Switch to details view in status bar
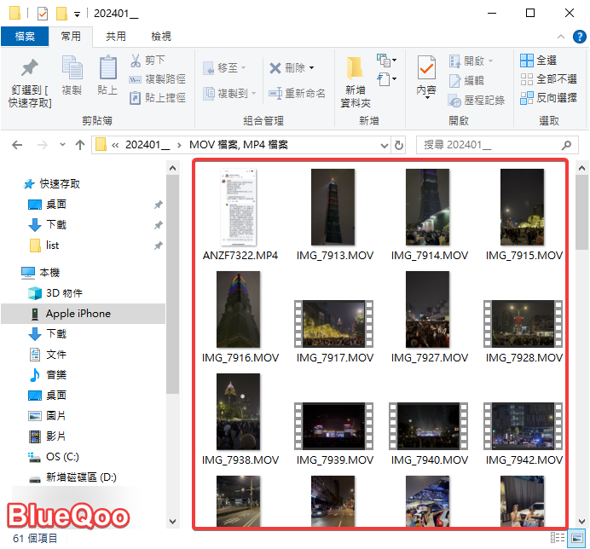Image resolution: width=590 pixels, height=549 pixels. [558, 538]
